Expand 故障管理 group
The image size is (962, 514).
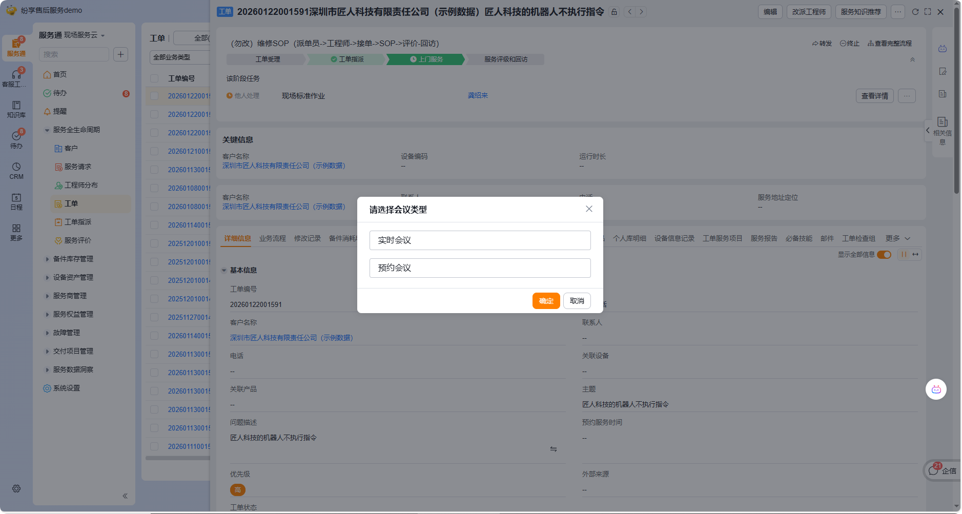(47, 333)
